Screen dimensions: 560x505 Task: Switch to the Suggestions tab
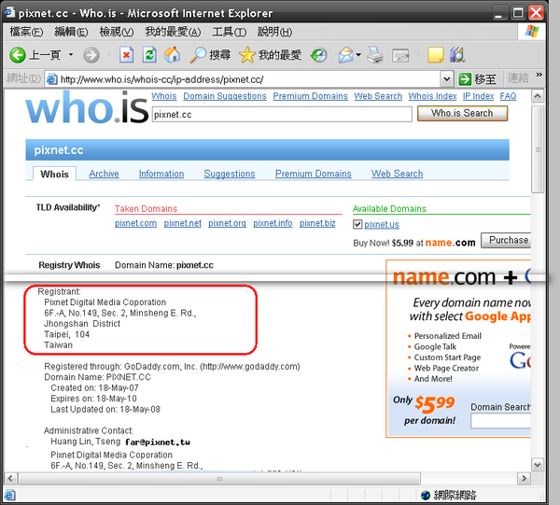tap(230, 174)
